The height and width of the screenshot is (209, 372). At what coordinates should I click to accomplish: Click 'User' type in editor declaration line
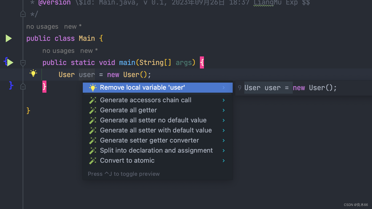67,75
